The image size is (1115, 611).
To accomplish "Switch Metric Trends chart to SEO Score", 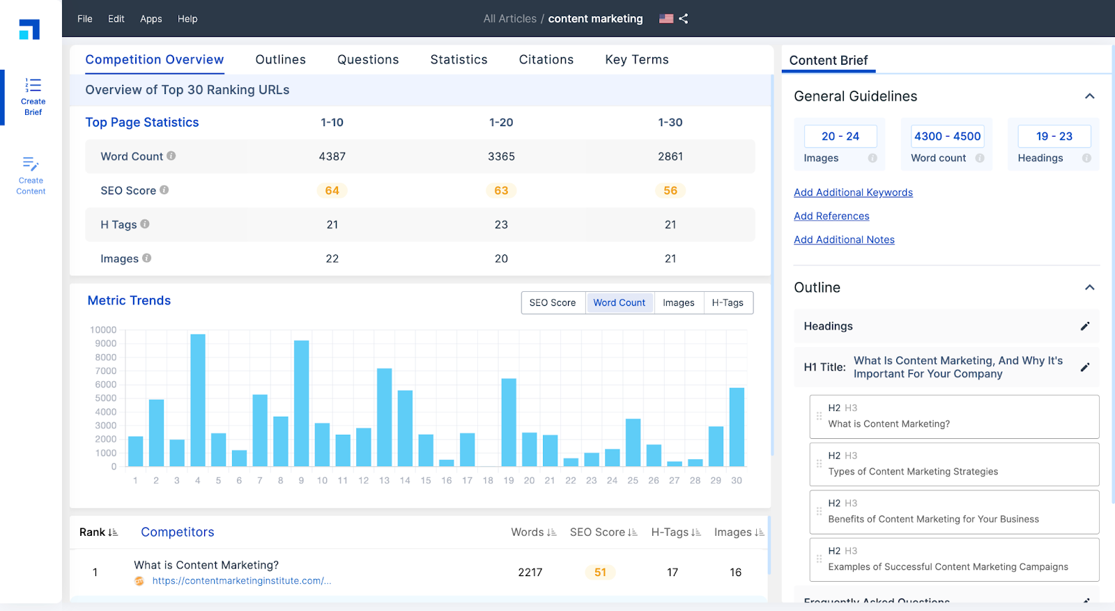I will tap(553, 303).
